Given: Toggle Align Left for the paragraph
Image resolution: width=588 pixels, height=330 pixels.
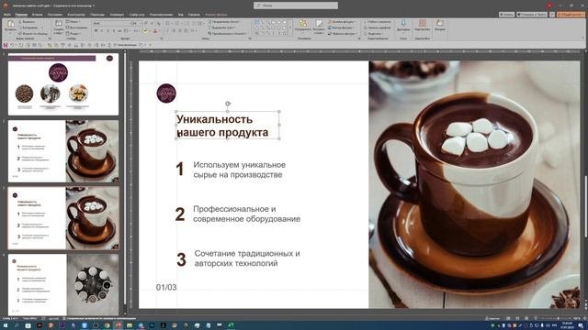Looking at the screenshot, I should [167, 31].
